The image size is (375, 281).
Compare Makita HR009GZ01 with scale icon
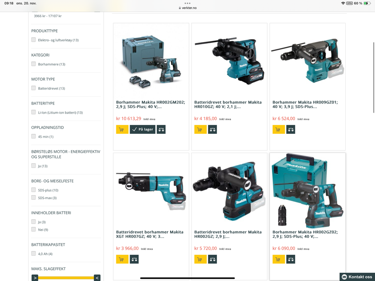pos(291,129)
